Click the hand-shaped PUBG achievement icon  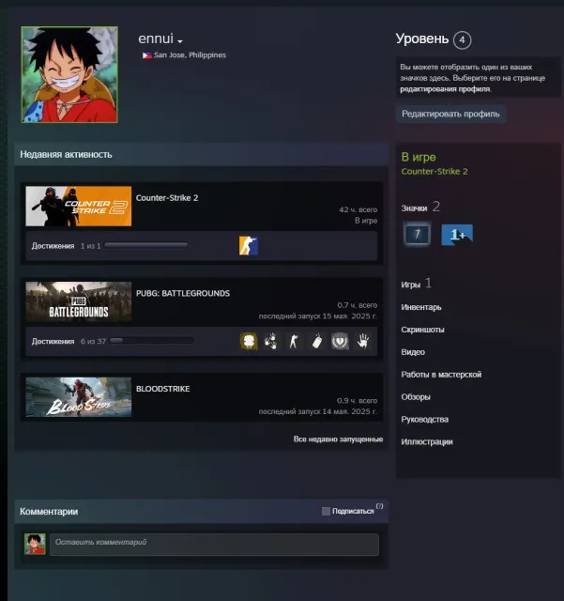[362, 341]
